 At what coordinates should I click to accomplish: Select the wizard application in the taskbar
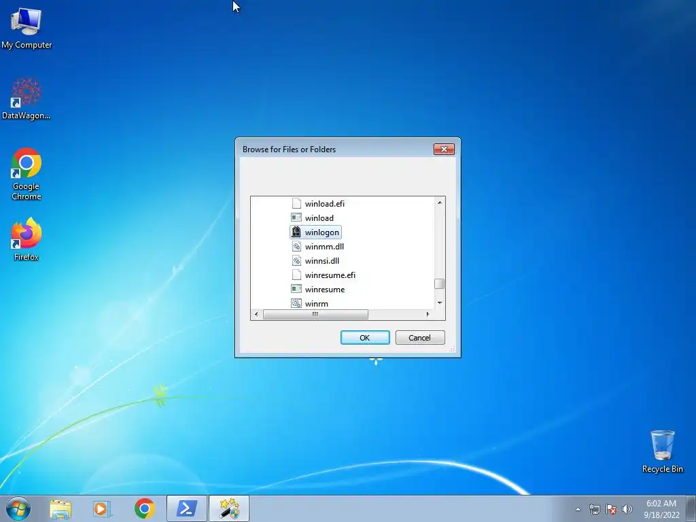click(x=229, y=508)
